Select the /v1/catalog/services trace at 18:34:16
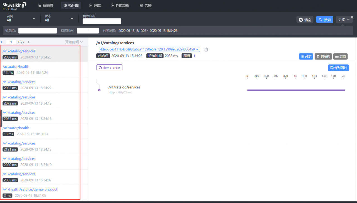The image size is (357, 203). 44,115
